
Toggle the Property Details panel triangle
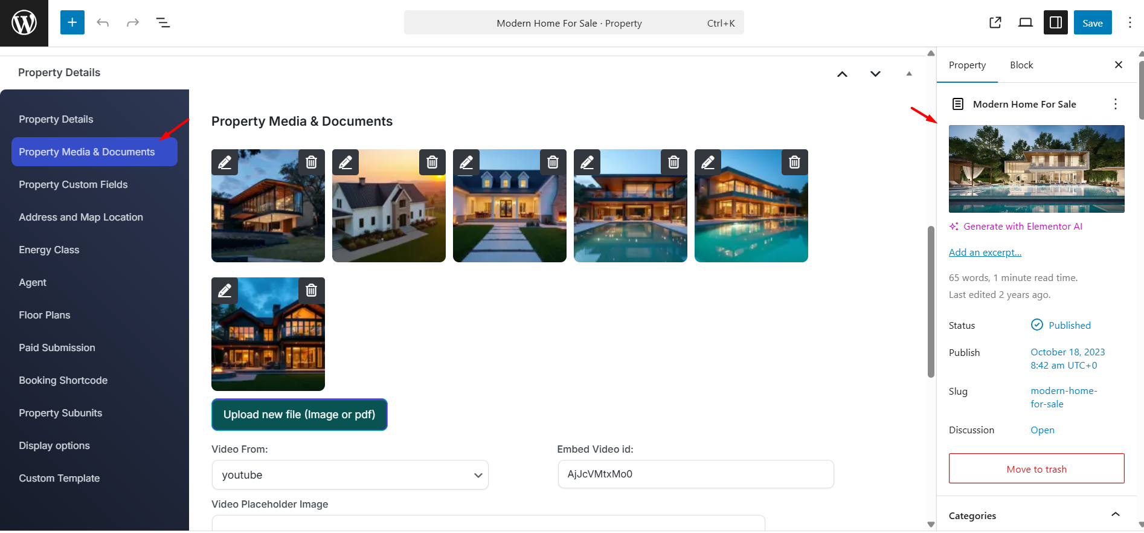(909, 74)
